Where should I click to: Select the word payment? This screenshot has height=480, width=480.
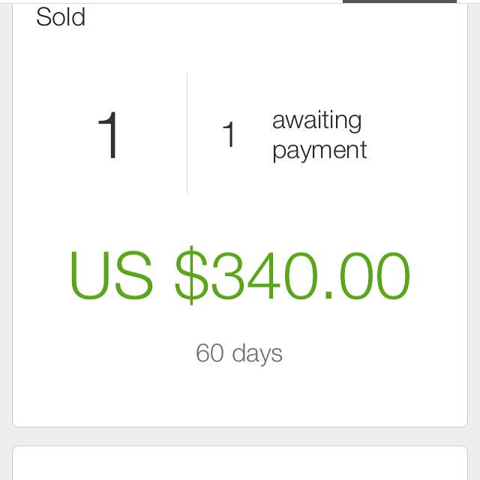coord(319,151)
